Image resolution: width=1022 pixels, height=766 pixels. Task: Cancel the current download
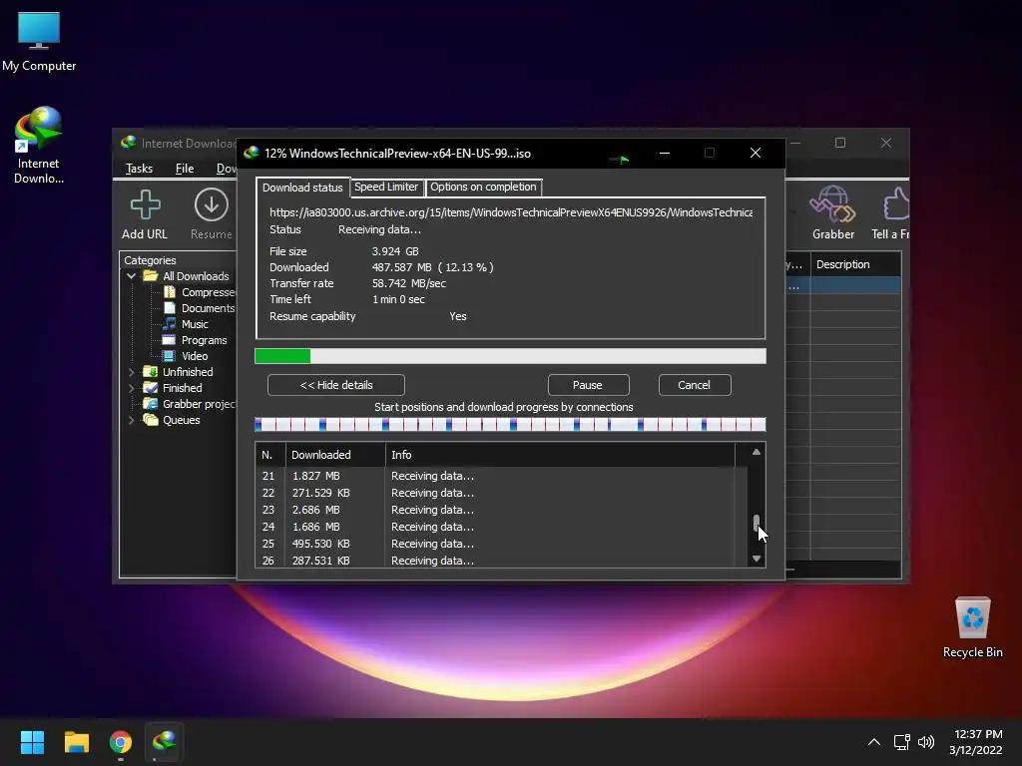pos(695,385)
